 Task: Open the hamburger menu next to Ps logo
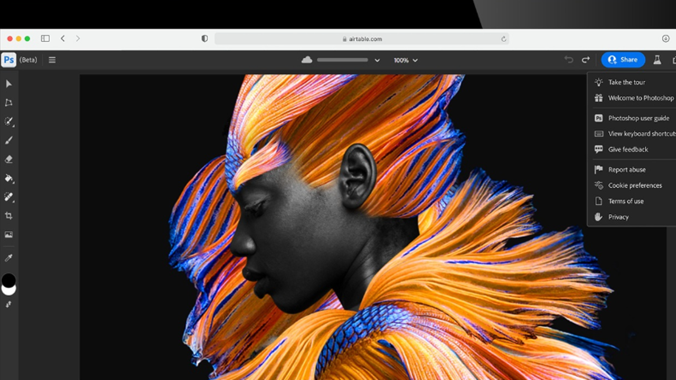coord(52,60)
